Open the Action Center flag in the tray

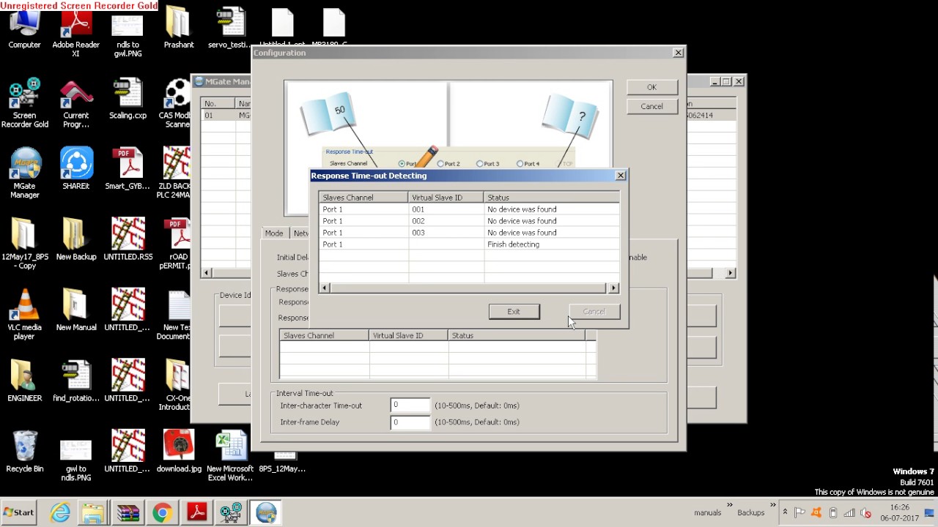click(x=800, y=512)
